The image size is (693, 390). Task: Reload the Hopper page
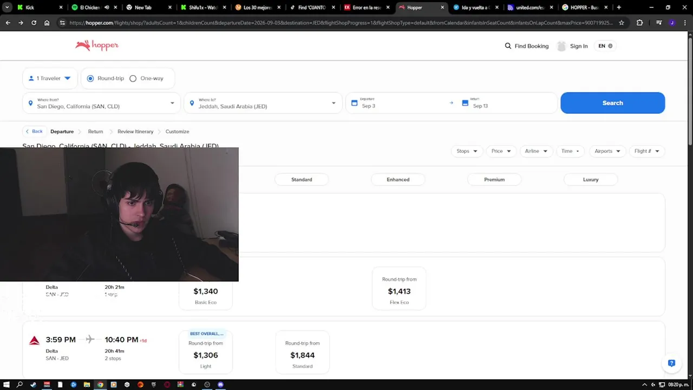pos(34,23)
